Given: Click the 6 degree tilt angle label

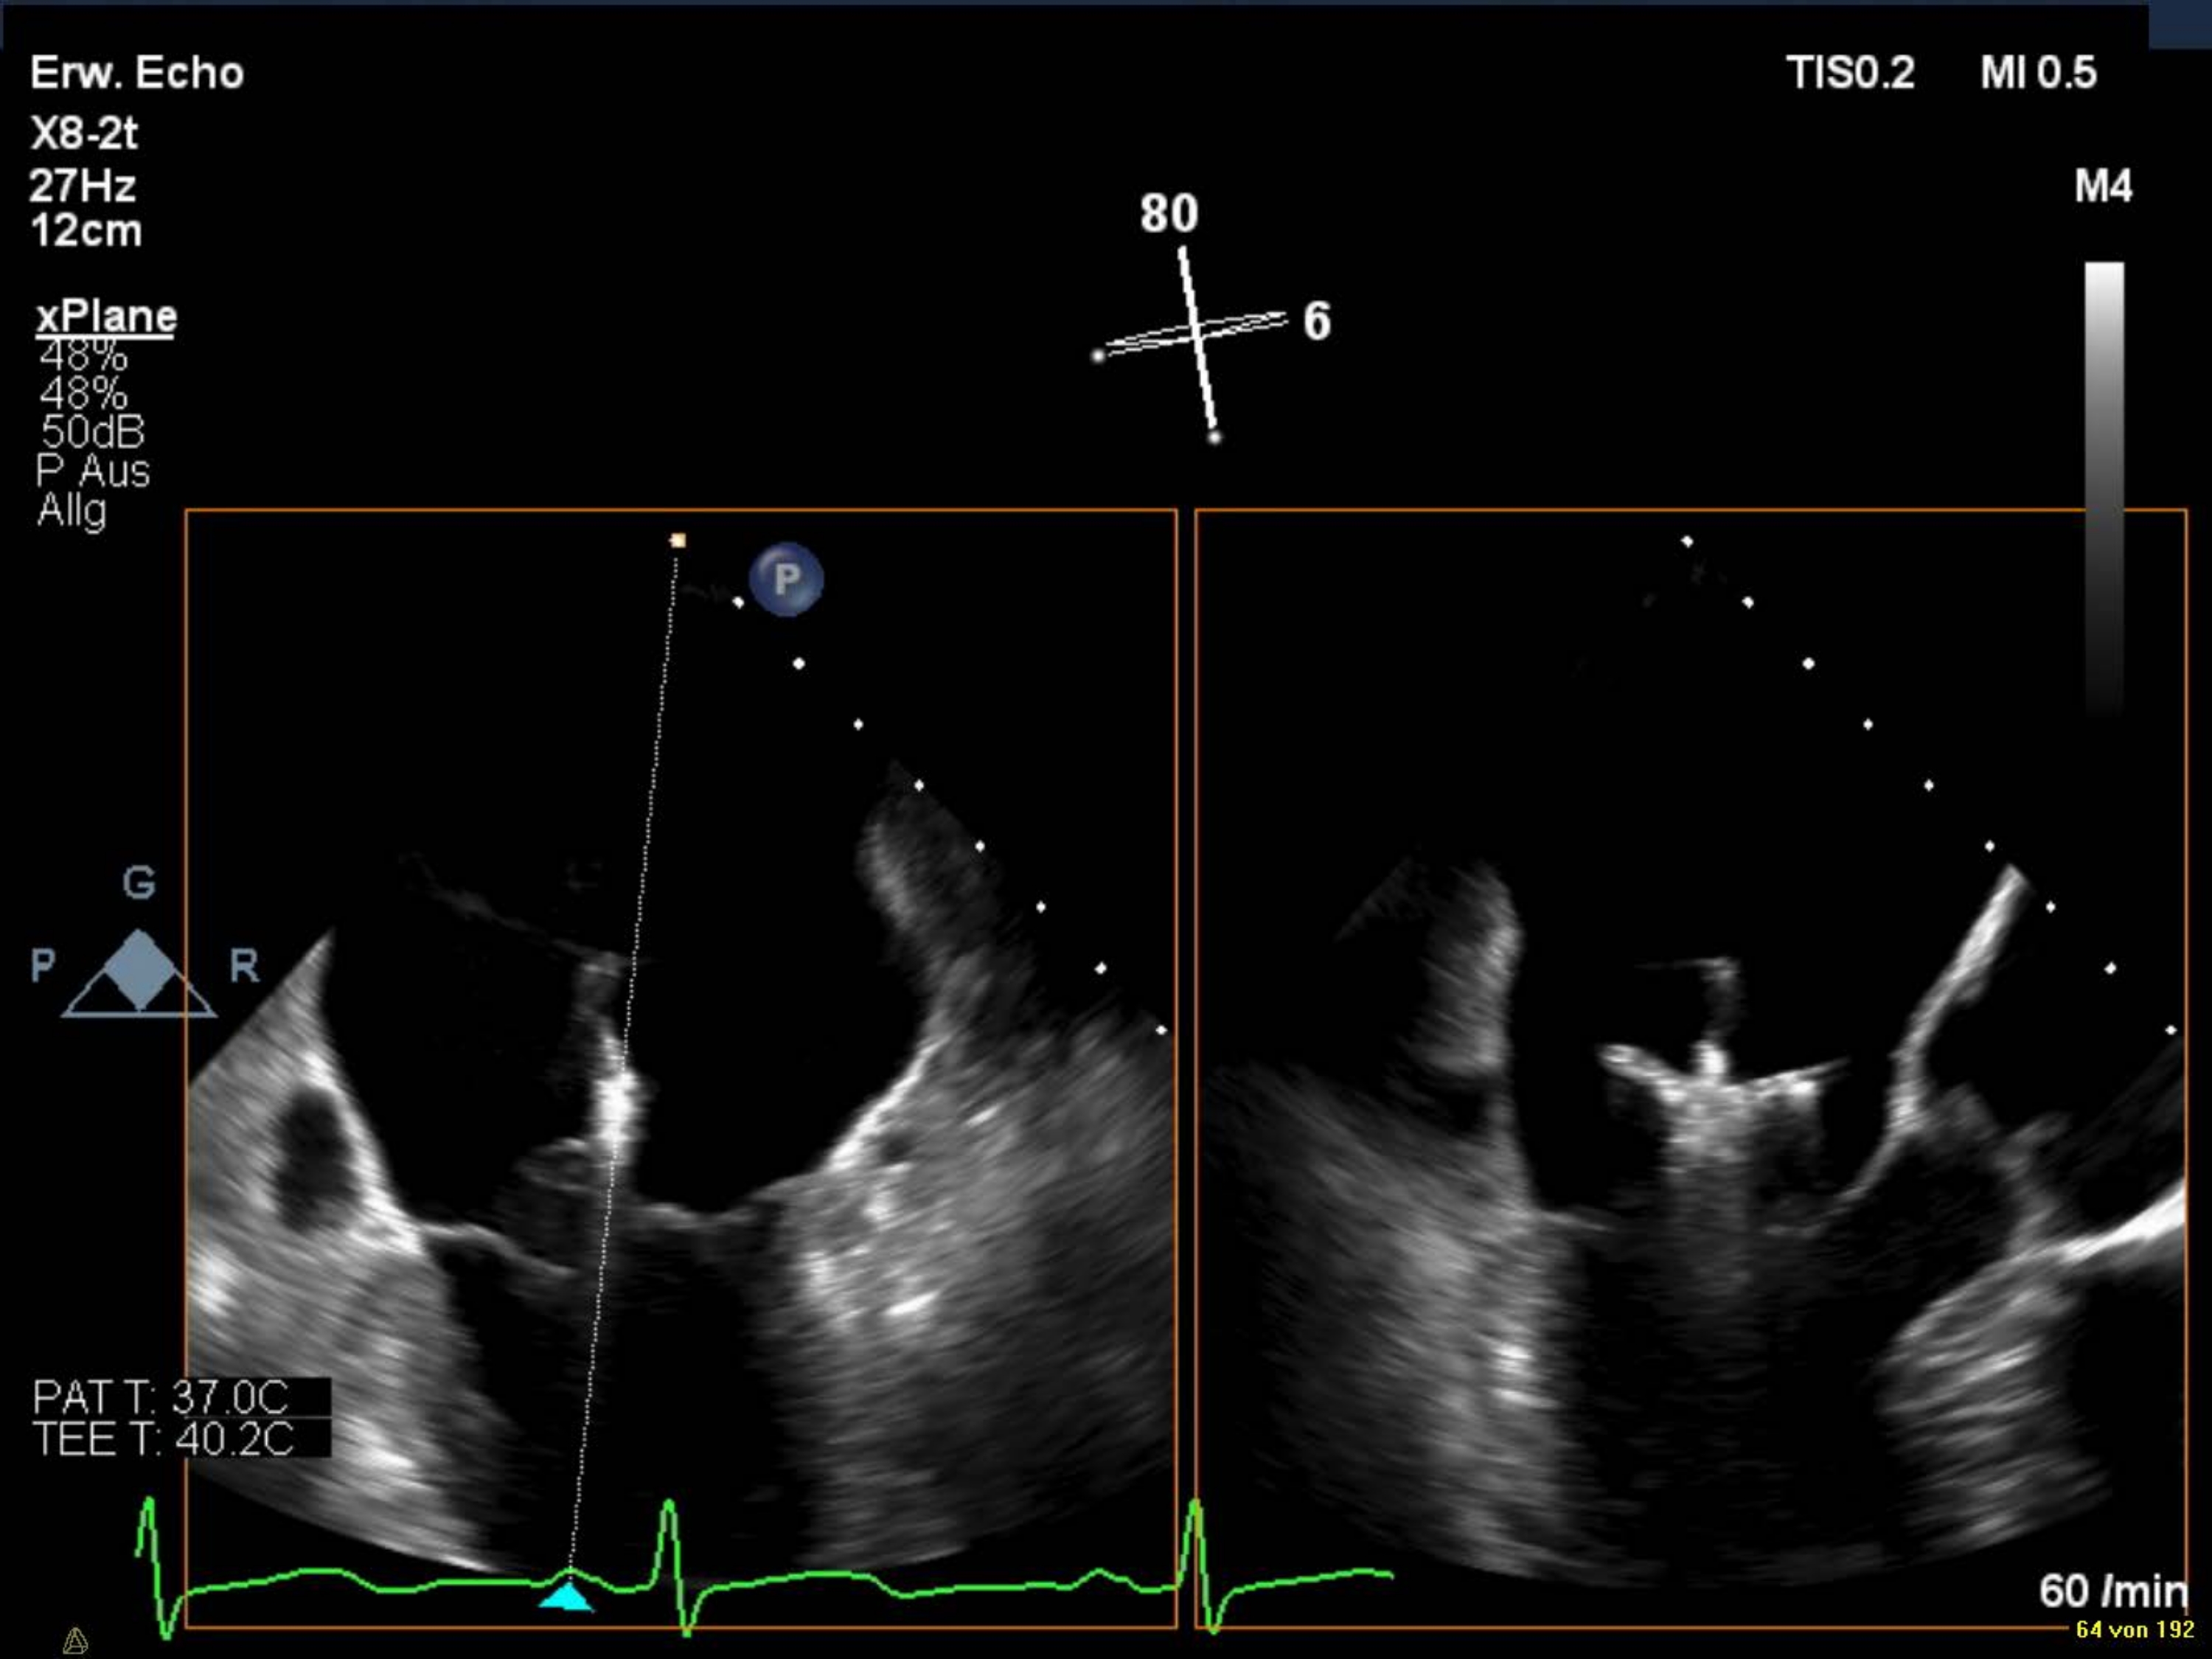Looking at the screenshot, I should click(1316, 321).
